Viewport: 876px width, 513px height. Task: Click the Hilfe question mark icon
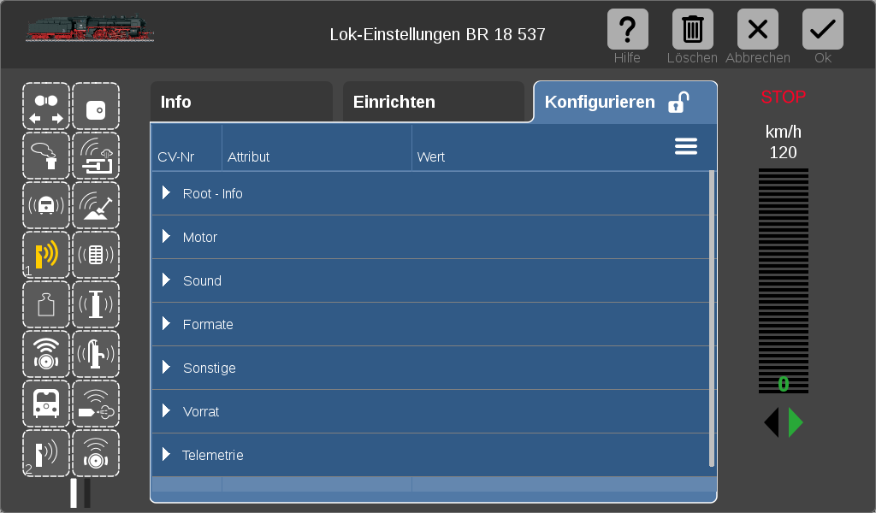point(627,30)
